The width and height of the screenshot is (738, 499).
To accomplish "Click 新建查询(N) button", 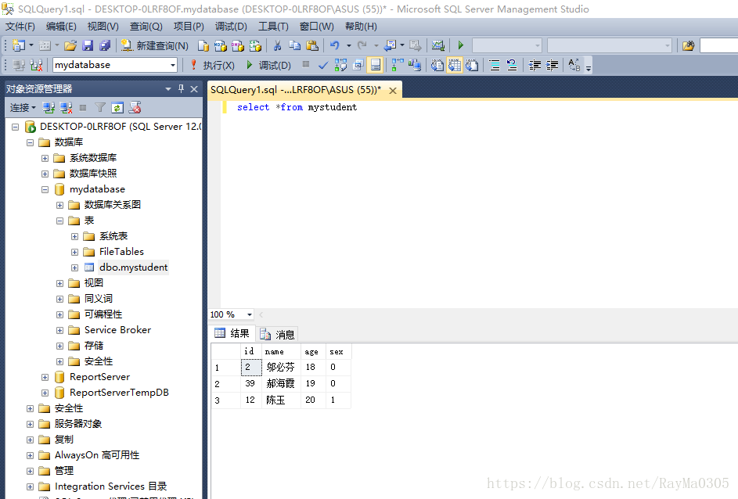I will [154, 45].
